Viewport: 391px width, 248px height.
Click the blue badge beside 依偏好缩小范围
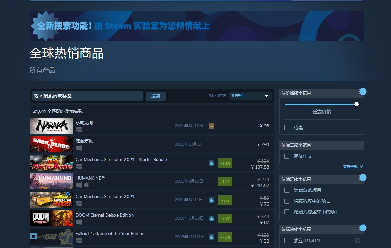click(363, 178)
